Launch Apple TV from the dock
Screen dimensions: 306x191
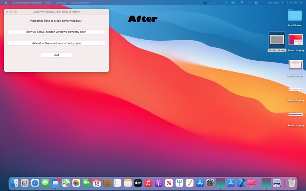coord(138,183)
